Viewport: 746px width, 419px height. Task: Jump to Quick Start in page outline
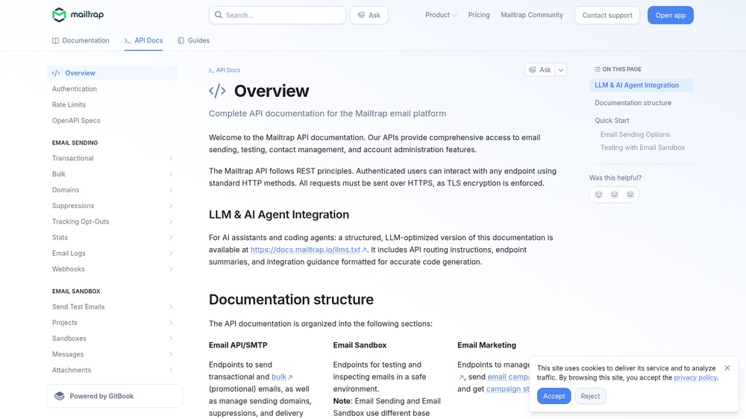pyautogui.click(x=612, y=121)
